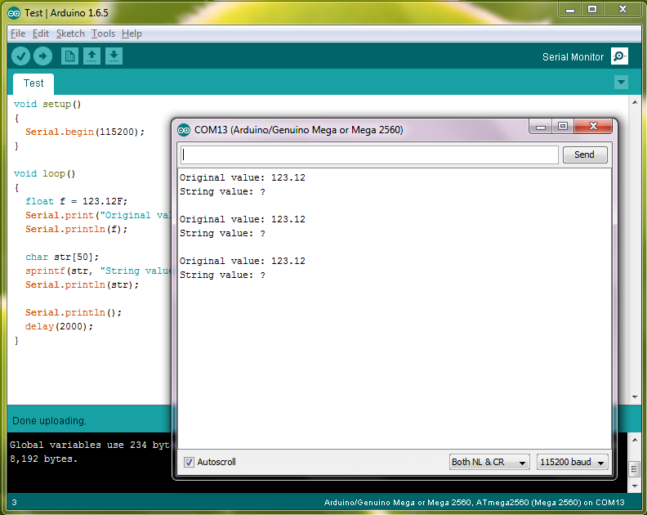Open the File menu
This screenshot has width=647, height=515.
tap(18, 34)
